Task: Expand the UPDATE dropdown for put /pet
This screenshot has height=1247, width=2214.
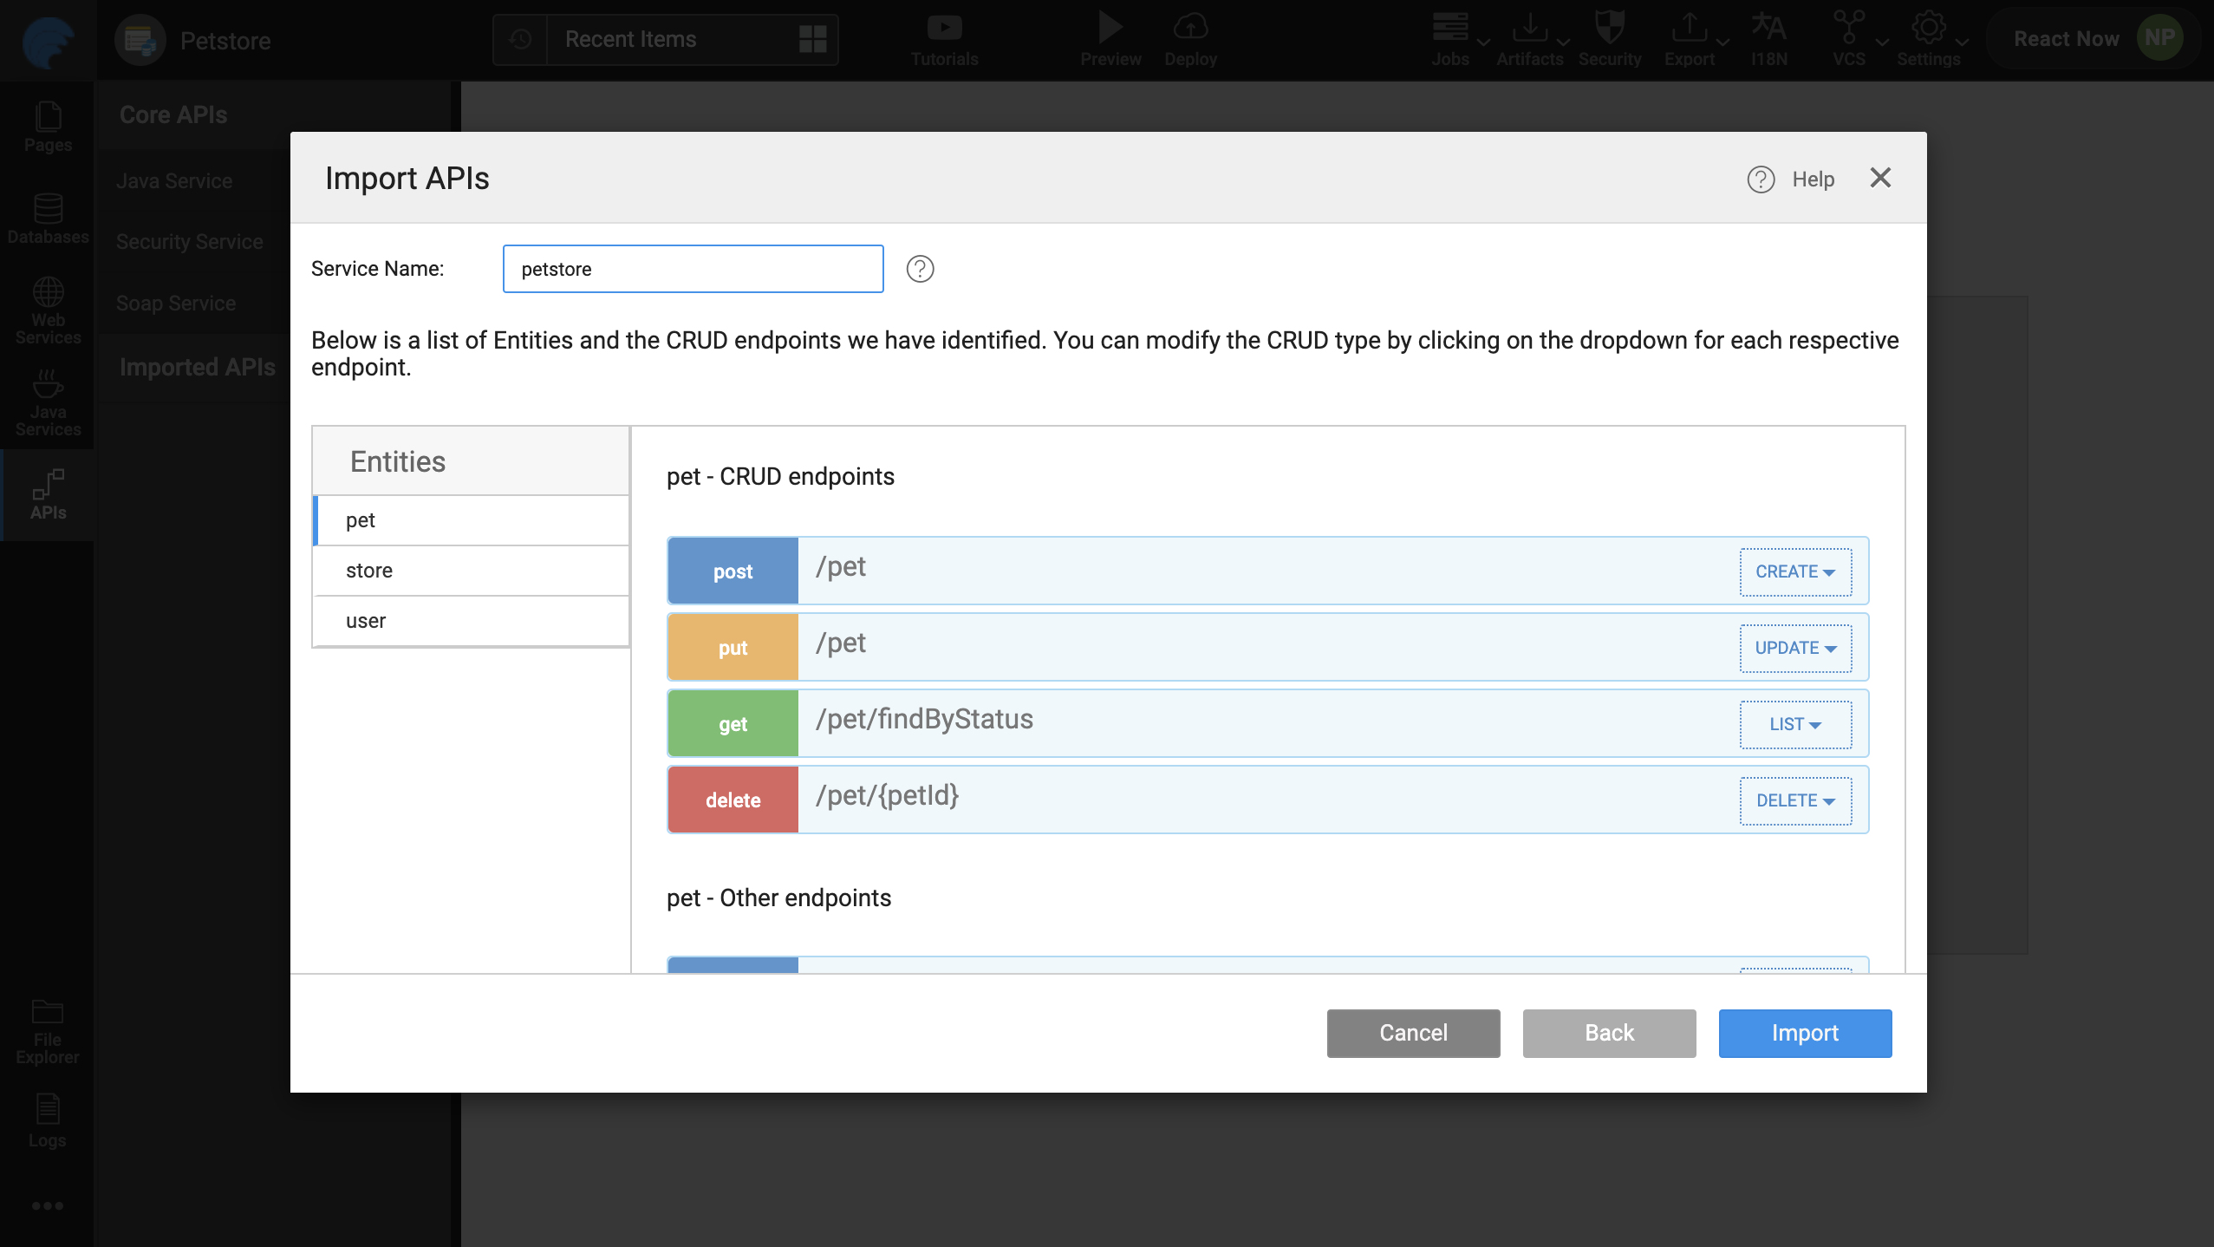Action: tap(1795, 649)
